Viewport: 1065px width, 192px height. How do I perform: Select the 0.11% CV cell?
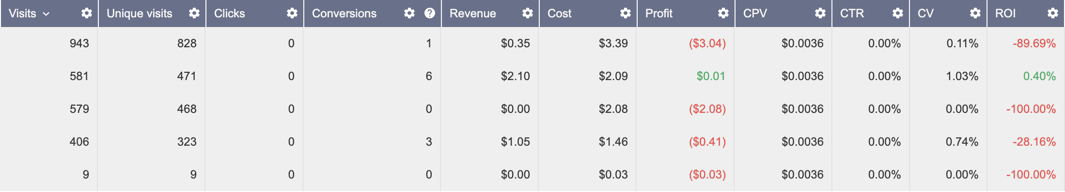click(962, 43)
